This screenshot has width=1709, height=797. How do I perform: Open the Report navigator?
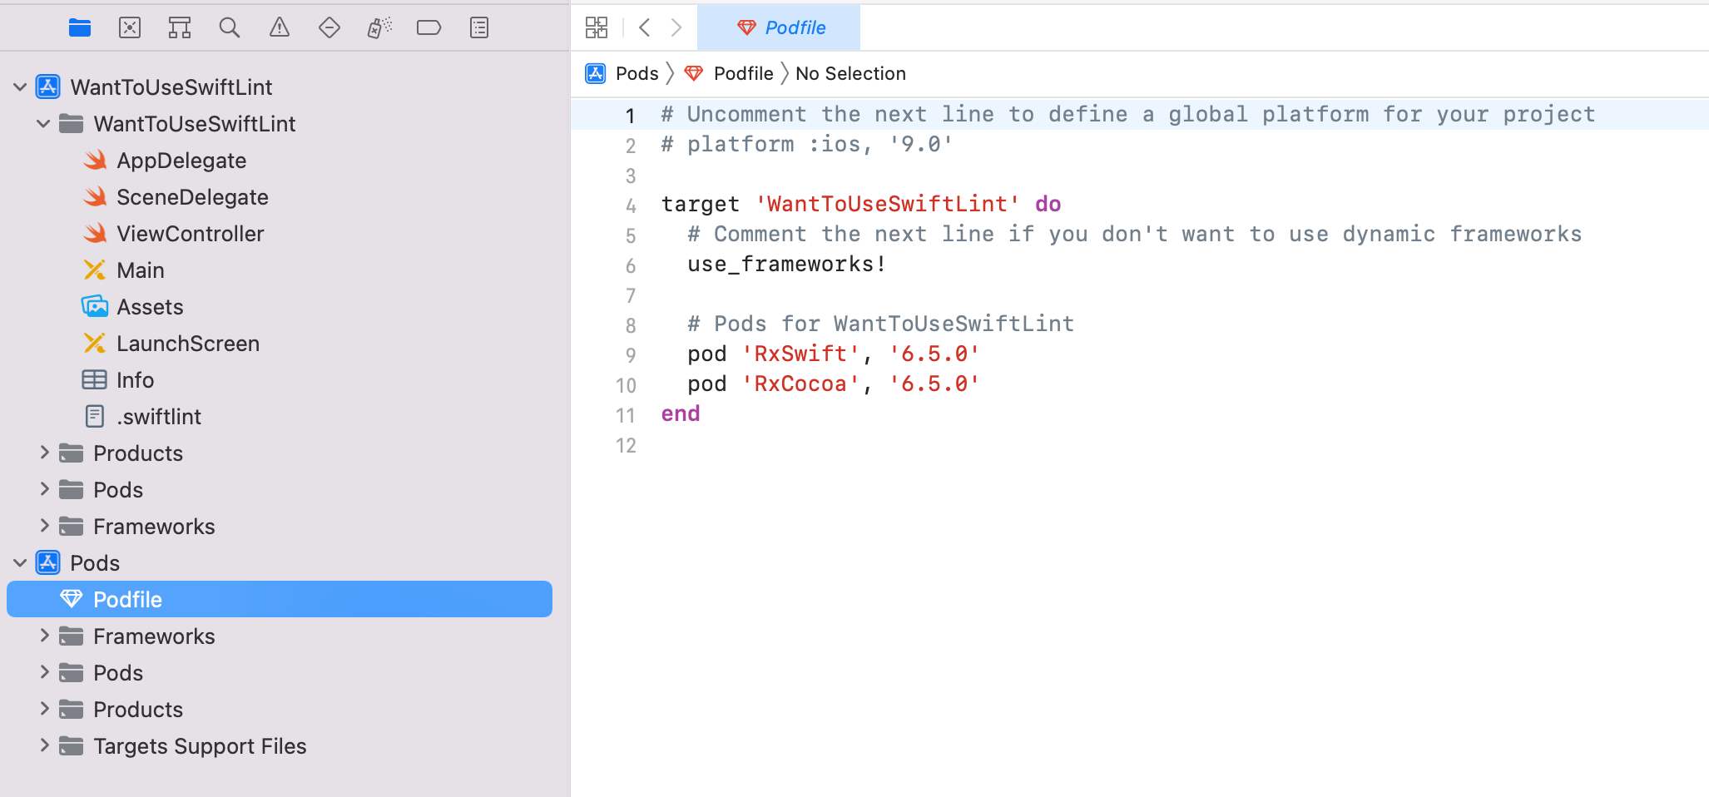click(x=479, y=27)
